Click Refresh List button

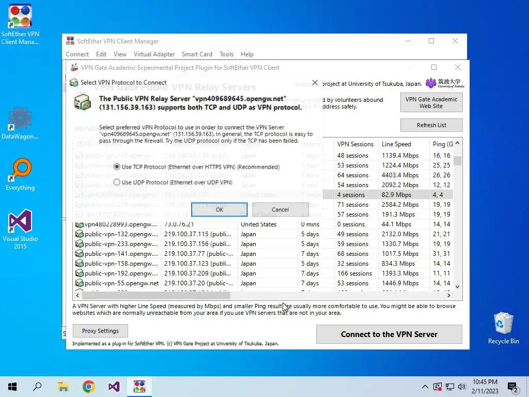coord(431,125)
